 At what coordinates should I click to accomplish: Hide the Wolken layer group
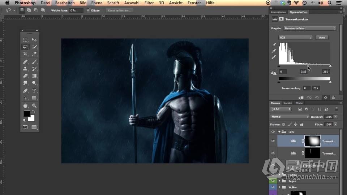click(273, 187)
